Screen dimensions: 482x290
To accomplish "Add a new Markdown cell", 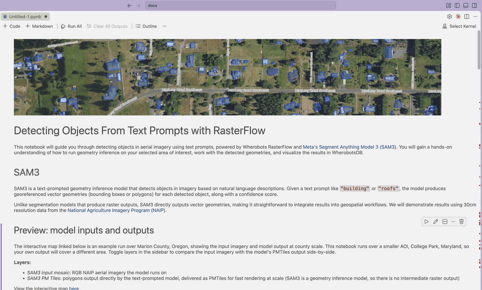I will [39, 26].
